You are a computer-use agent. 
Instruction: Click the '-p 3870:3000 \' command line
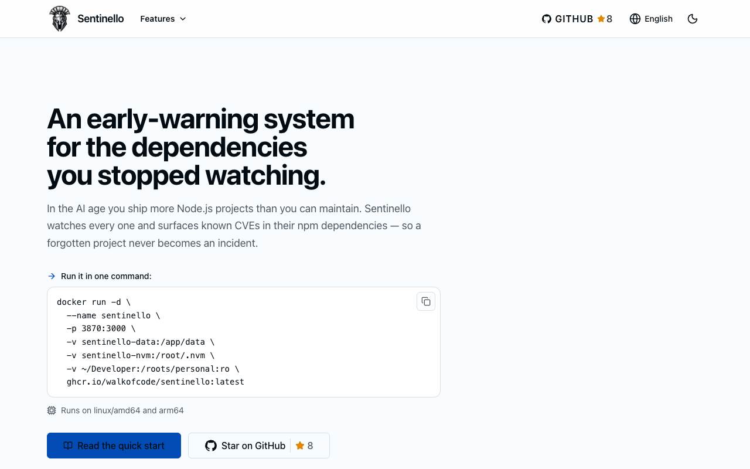(x=101, y=328)
